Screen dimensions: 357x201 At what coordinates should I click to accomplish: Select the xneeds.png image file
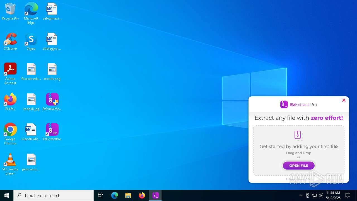pyautogui.click(x=52, y=72)
